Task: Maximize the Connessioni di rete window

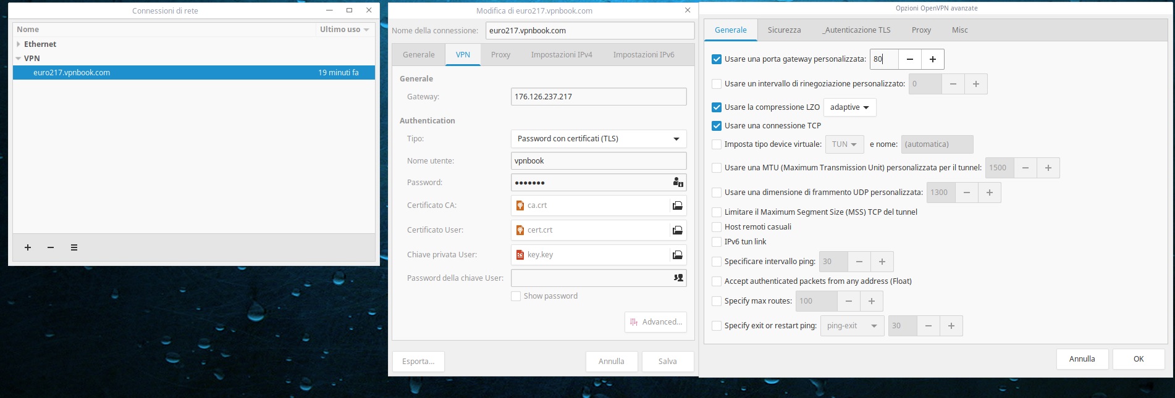Action: click(349, 10)
